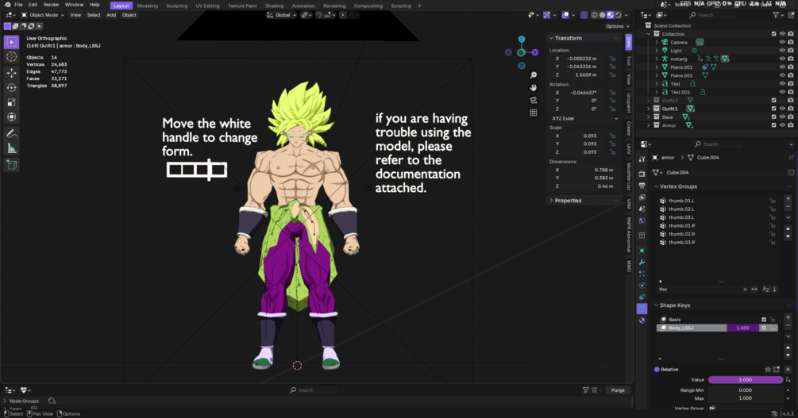Select the Scale tool
Viewport: 798px width, 418px height.
(x=11, y=102)
